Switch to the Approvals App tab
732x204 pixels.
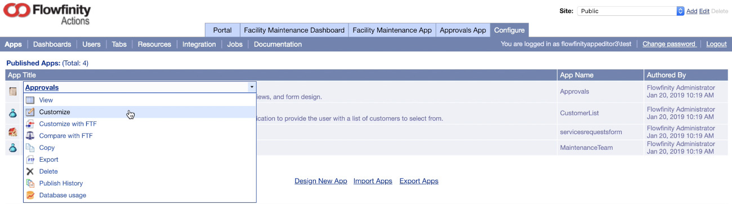coord(463,30)
